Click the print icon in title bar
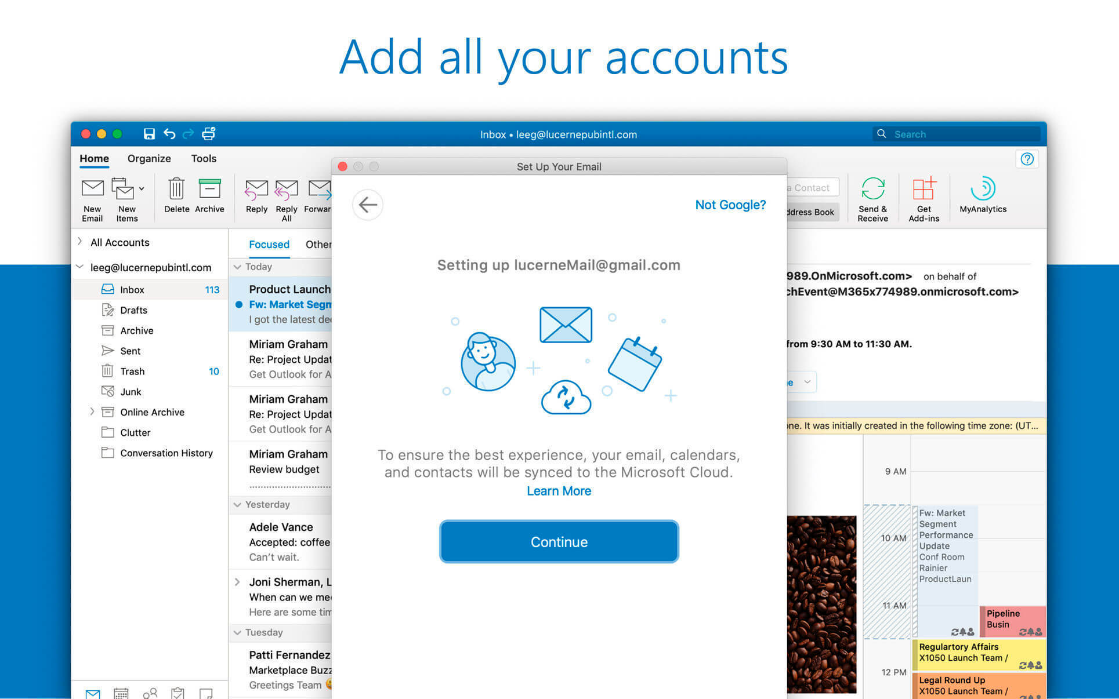1119x699 pixels. pos(209,134)
